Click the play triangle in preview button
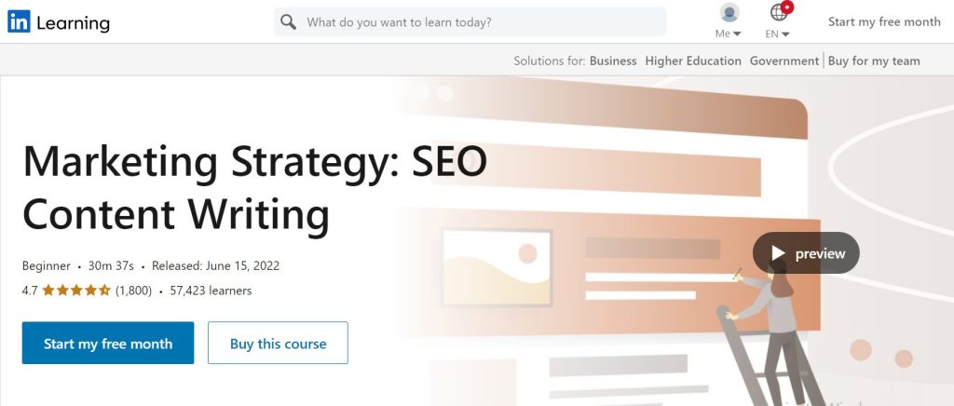The image size is (954, 406). [778, 253]
